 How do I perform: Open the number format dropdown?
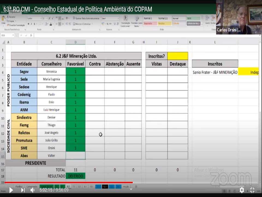point(118,18)
